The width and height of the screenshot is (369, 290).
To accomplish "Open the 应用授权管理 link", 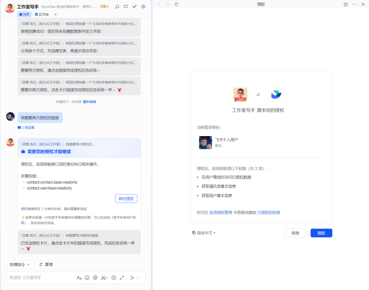I will 221,213.
